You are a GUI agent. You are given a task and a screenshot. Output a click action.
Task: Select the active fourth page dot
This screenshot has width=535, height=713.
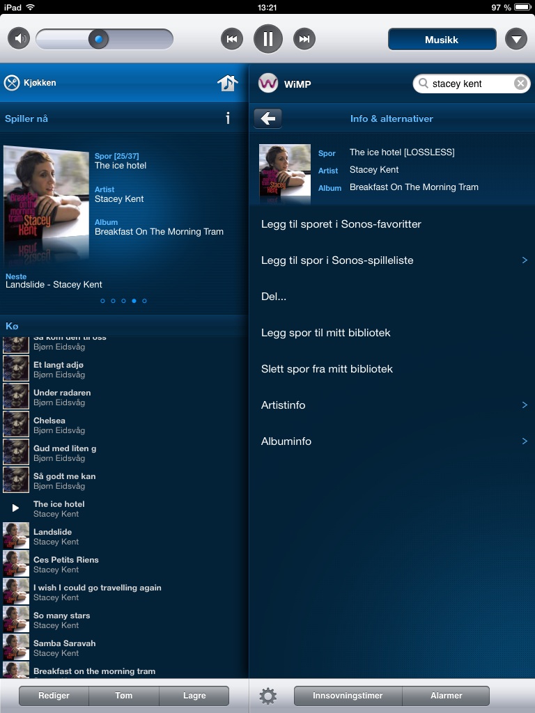(134, 301)
